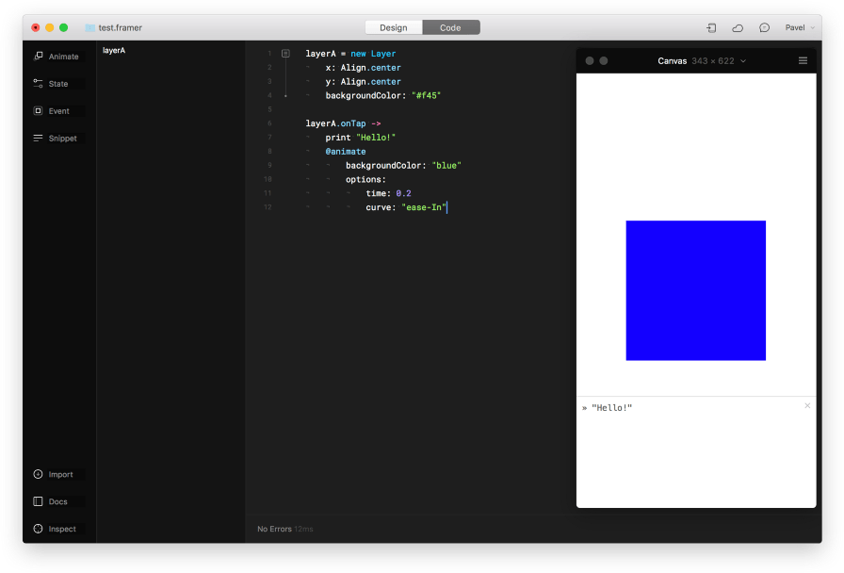Open the State sidebar icon
This screenshot has width=844, height=573.
(39, 84)
